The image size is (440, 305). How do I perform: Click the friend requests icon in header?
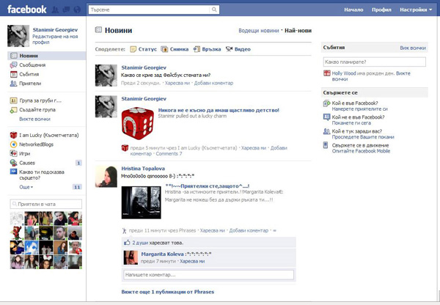[x=56, y=10]
